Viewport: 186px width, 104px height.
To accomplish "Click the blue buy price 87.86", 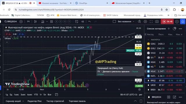I will click(x=21, y=34).
